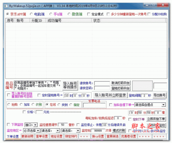Viewport: 172px width, 143px height.
Task: Open the 优惠卷设置 tab
Action: pos(128,136)
